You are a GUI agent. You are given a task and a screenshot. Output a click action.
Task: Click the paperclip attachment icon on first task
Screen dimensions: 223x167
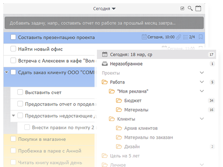click(x=179, y=37)
